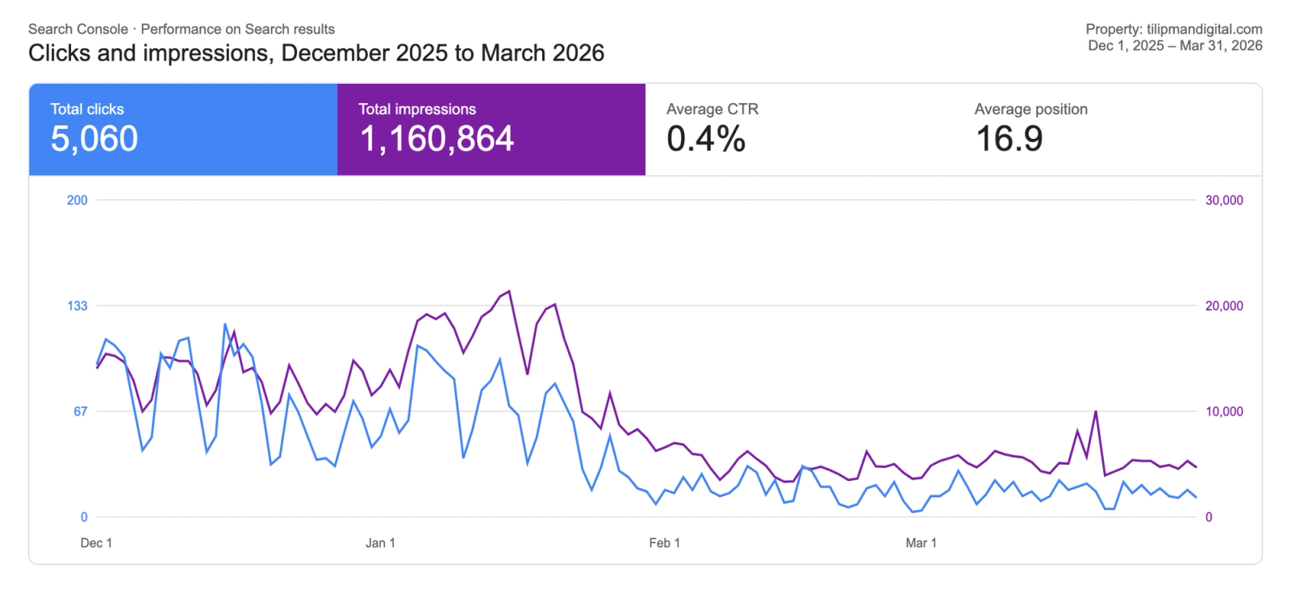
Task: Click the 10,000 impressions axis label
Action: [1224, 412]
